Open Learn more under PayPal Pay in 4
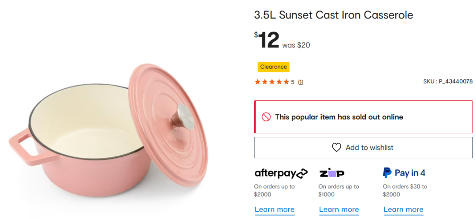The height and width of the screenshot is (219, 476). pos(403,209)
